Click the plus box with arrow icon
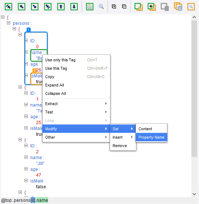This screenshot has width=199, height=204. click(152, 7)
